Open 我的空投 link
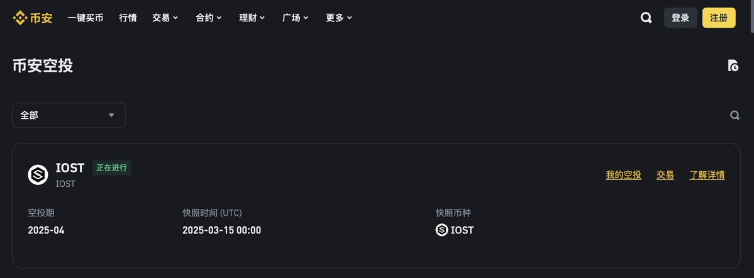 (623, 175)
